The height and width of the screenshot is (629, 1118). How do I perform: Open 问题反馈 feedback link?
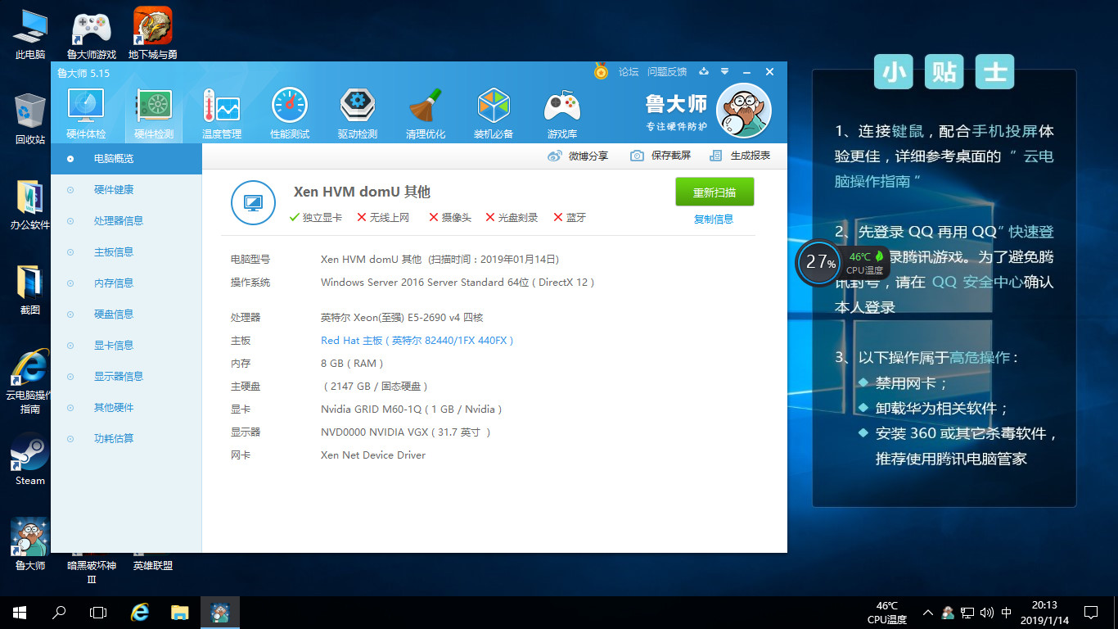click(667, 72)
